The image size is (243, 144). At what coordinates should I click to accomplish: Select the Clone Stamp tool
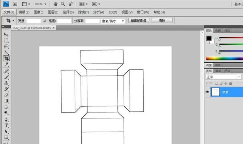click(6, 83)
